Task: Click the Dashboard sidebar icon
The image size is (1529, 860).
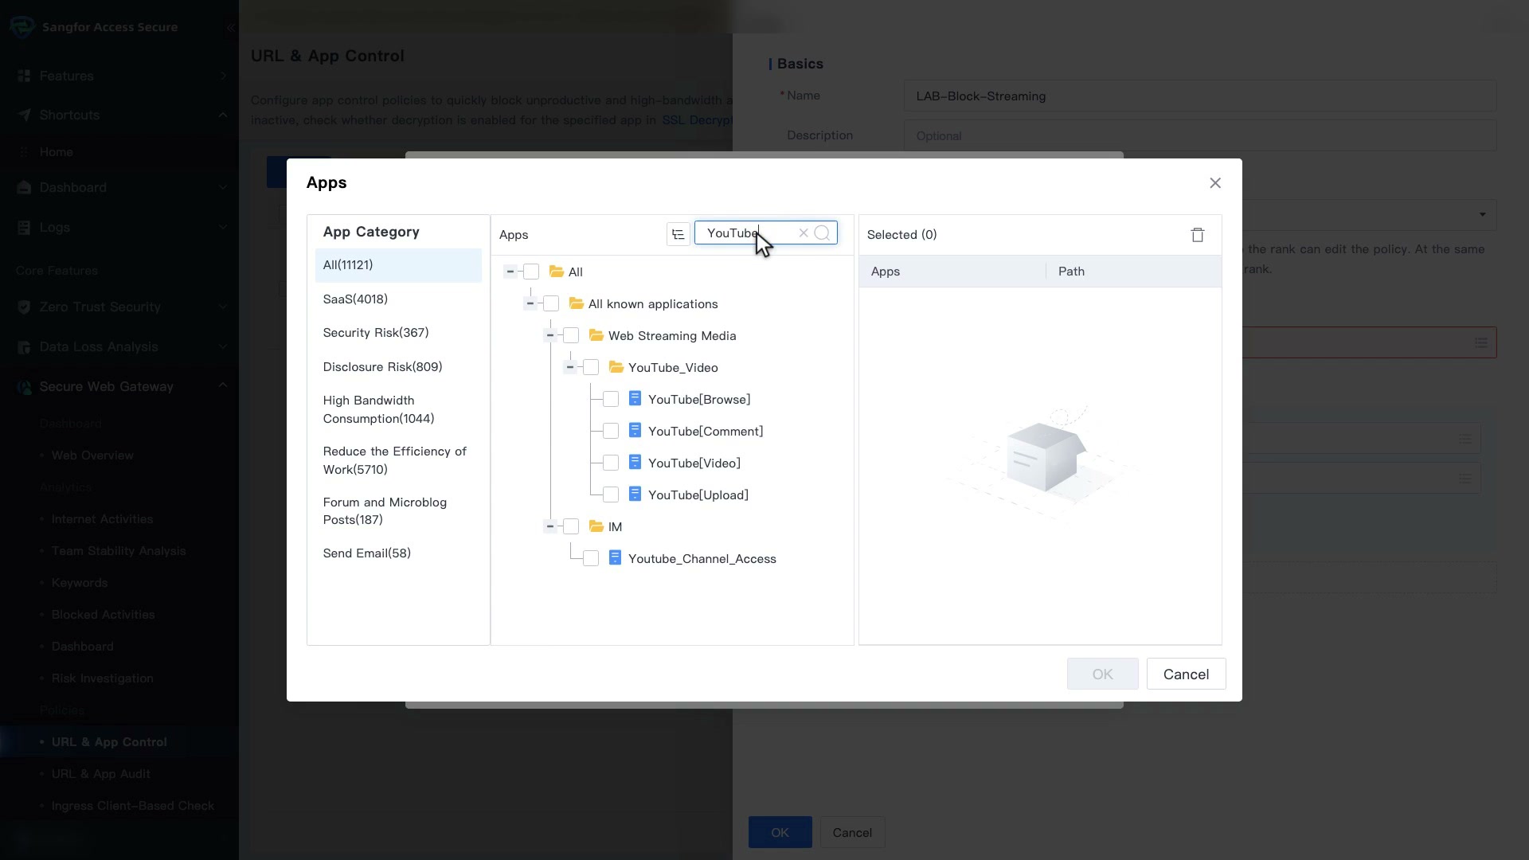Action: tap(24, 188)
